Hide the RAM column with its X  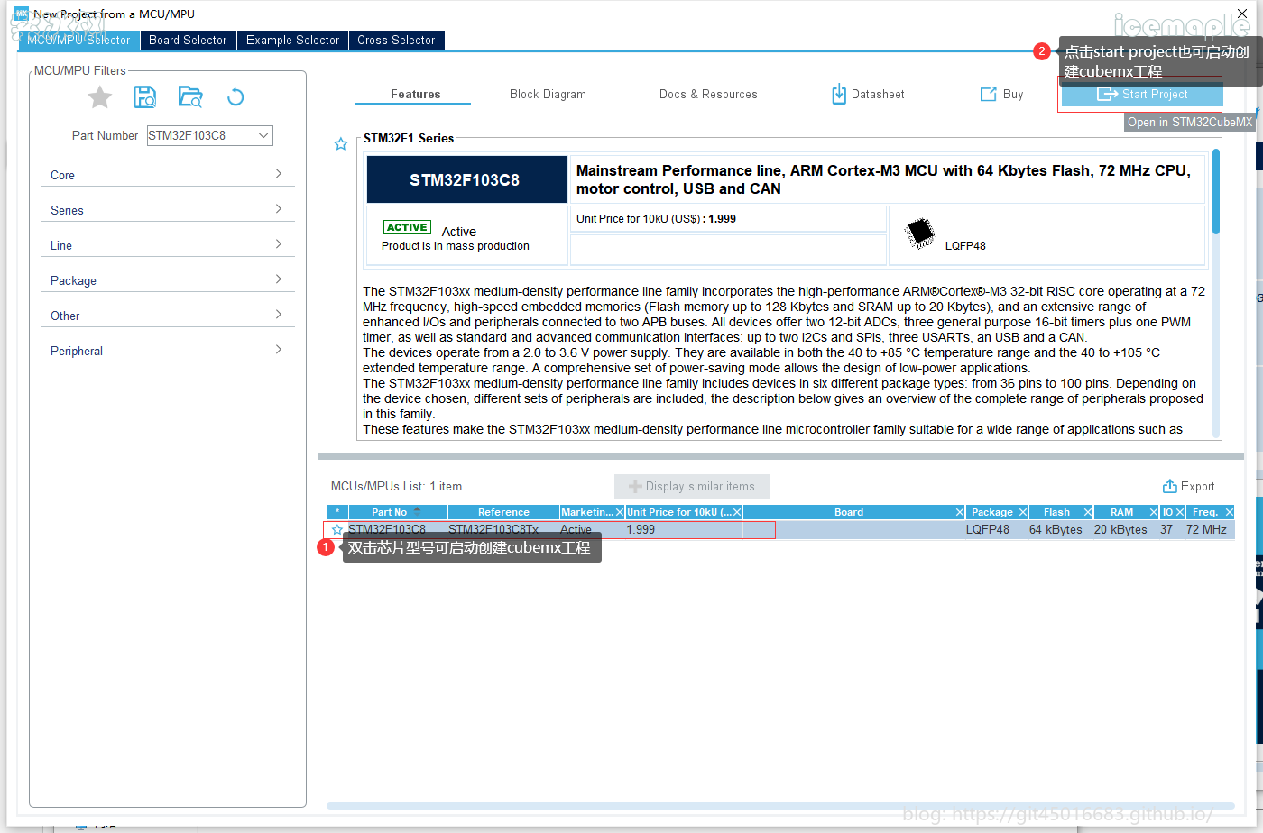pyautogui.click(x=1154, y=512)
